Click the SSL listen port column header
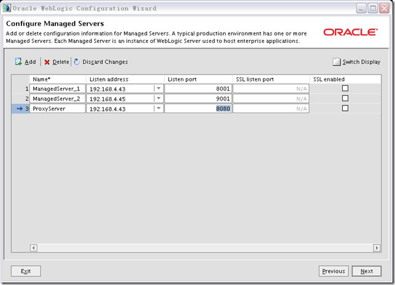 coord(271,79)
